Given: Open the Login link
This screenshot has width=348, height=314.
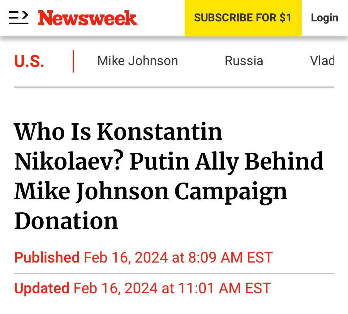Looking at the screenshot, I should pyautogui.click(x=324, y=18).
